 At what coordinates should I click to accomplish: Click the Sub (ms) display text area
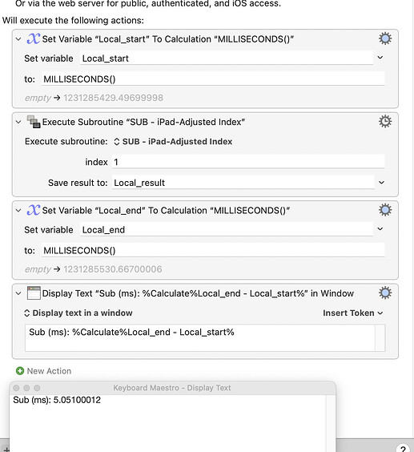tap(200, 337)
